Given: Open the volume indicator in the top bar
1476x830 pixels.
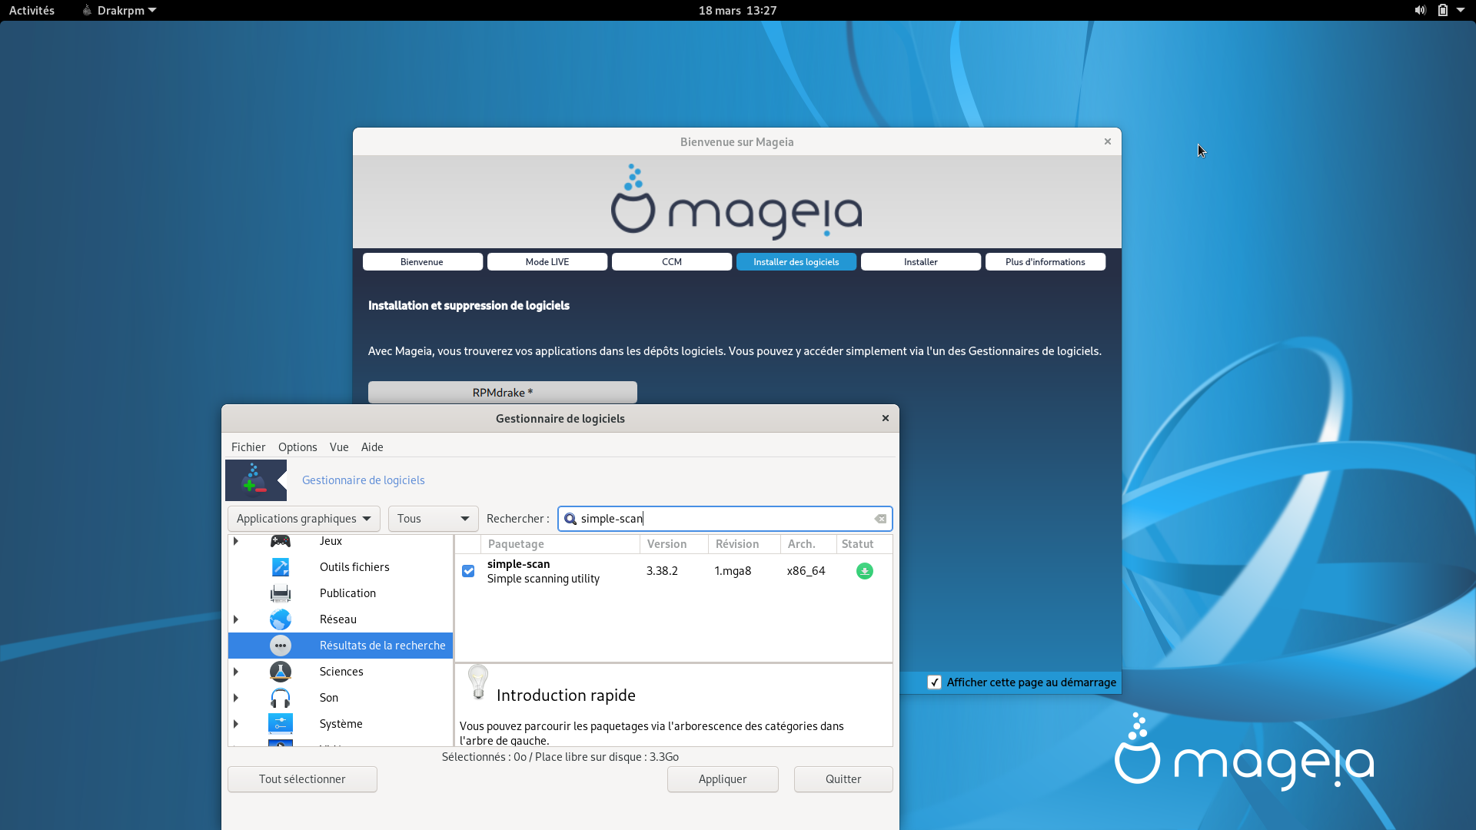Looking at the screenshot, I should 1420,10.
